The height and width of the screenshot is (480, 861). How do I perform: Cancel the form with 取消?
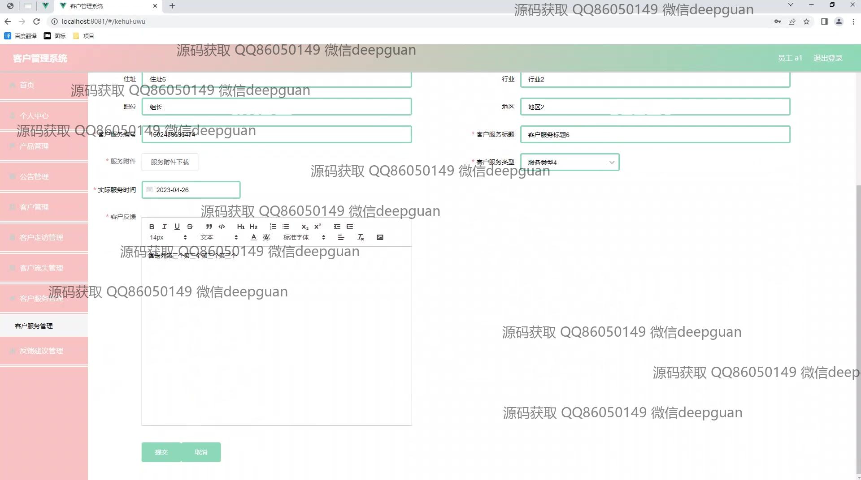pos(201,452)
